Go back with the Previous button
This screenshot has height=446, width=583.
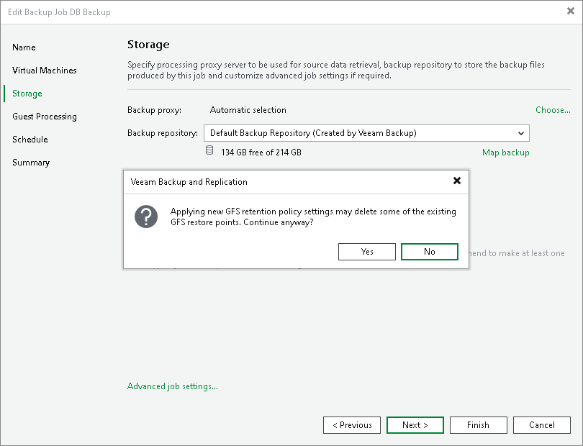tap(352, 425)
